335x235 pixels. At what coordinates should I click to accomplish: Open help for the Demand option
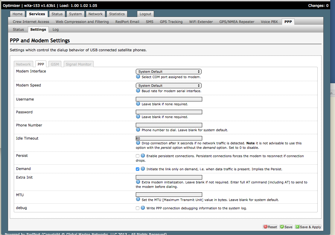[143, 168]
